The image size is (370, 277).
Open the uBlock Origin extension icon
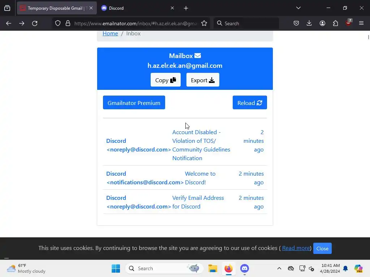coord(349,23)
